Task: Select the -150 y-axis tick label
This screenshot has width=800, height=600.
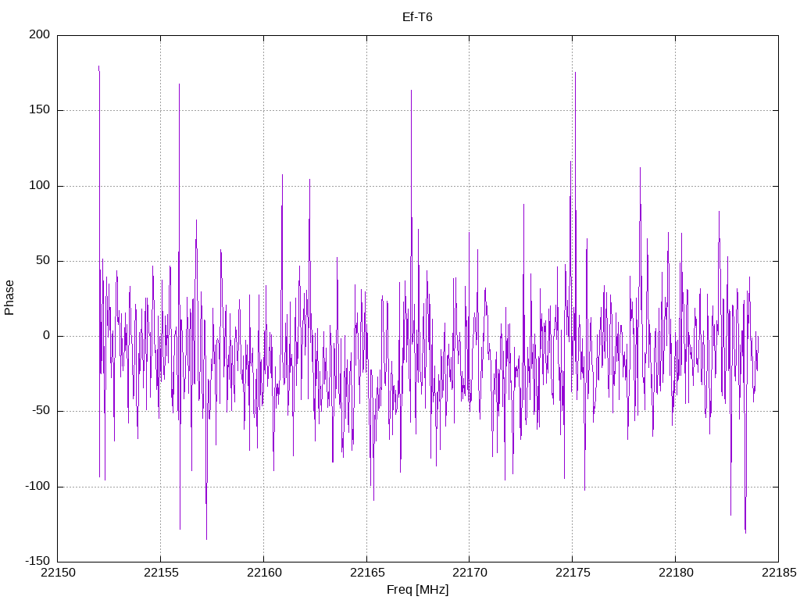Action: tap(37, 561)
